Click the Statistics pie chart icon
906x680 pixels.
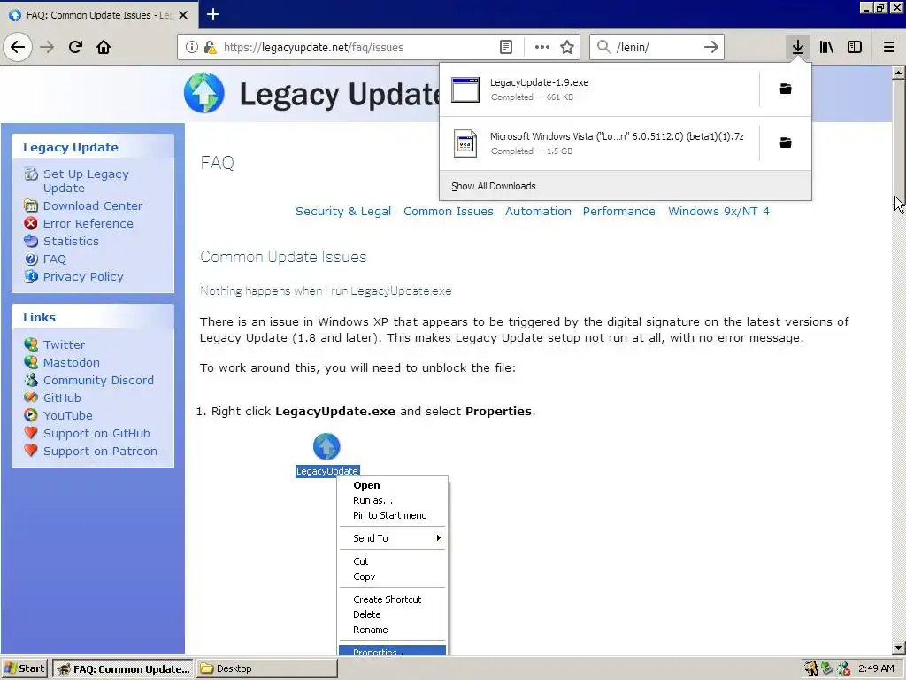(x=31, y=241)
